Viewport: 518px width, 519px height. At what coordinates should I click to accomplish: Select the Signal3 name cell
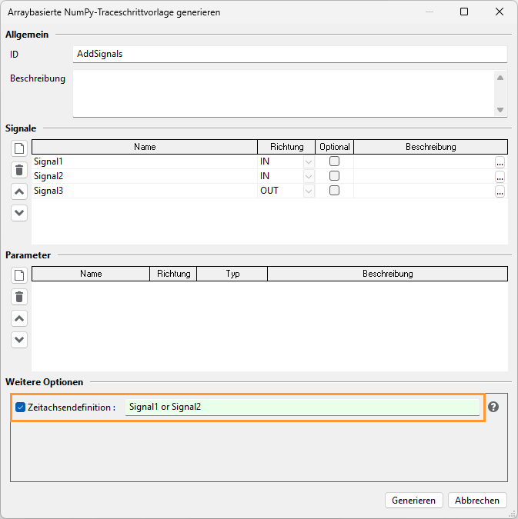(145, 191)
